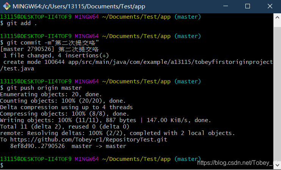Click 'Total 11 (delta 2), reused 0' line
This screenshot has height=170, width=281.
pyautogui.click(x=64, y=127)
